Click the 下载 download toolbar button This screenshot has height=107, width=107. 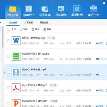coord(23,29)
